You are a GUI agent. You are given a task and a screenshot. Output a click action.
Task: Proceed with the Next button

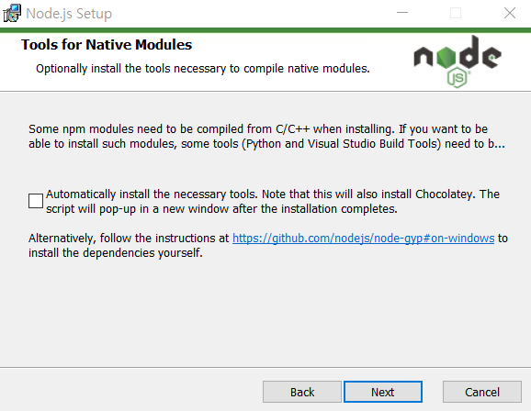click(383, 392)
